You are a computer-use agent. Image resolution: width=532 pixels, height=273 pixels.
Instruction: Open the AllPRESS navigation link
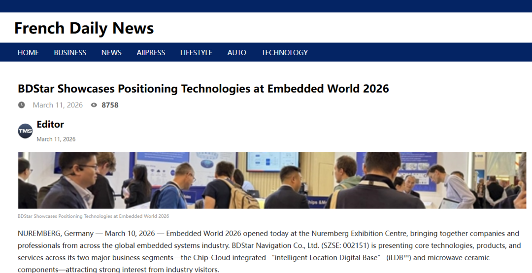[x=151, y=52]
